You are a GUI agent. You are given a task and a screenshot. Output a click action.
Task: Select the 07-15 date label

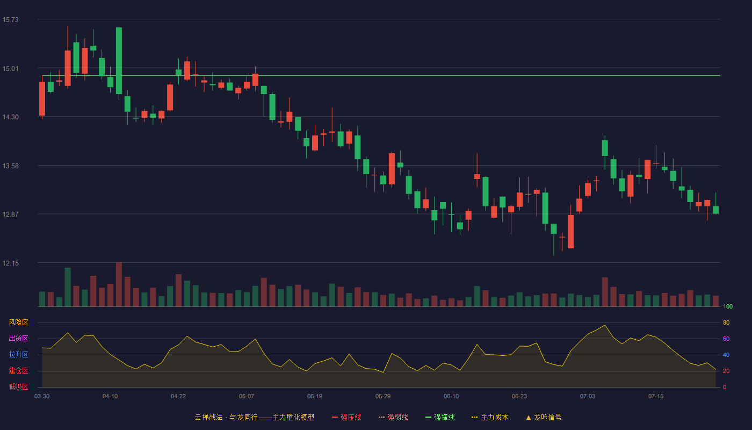pyautogui.click(x=656, y=396)
